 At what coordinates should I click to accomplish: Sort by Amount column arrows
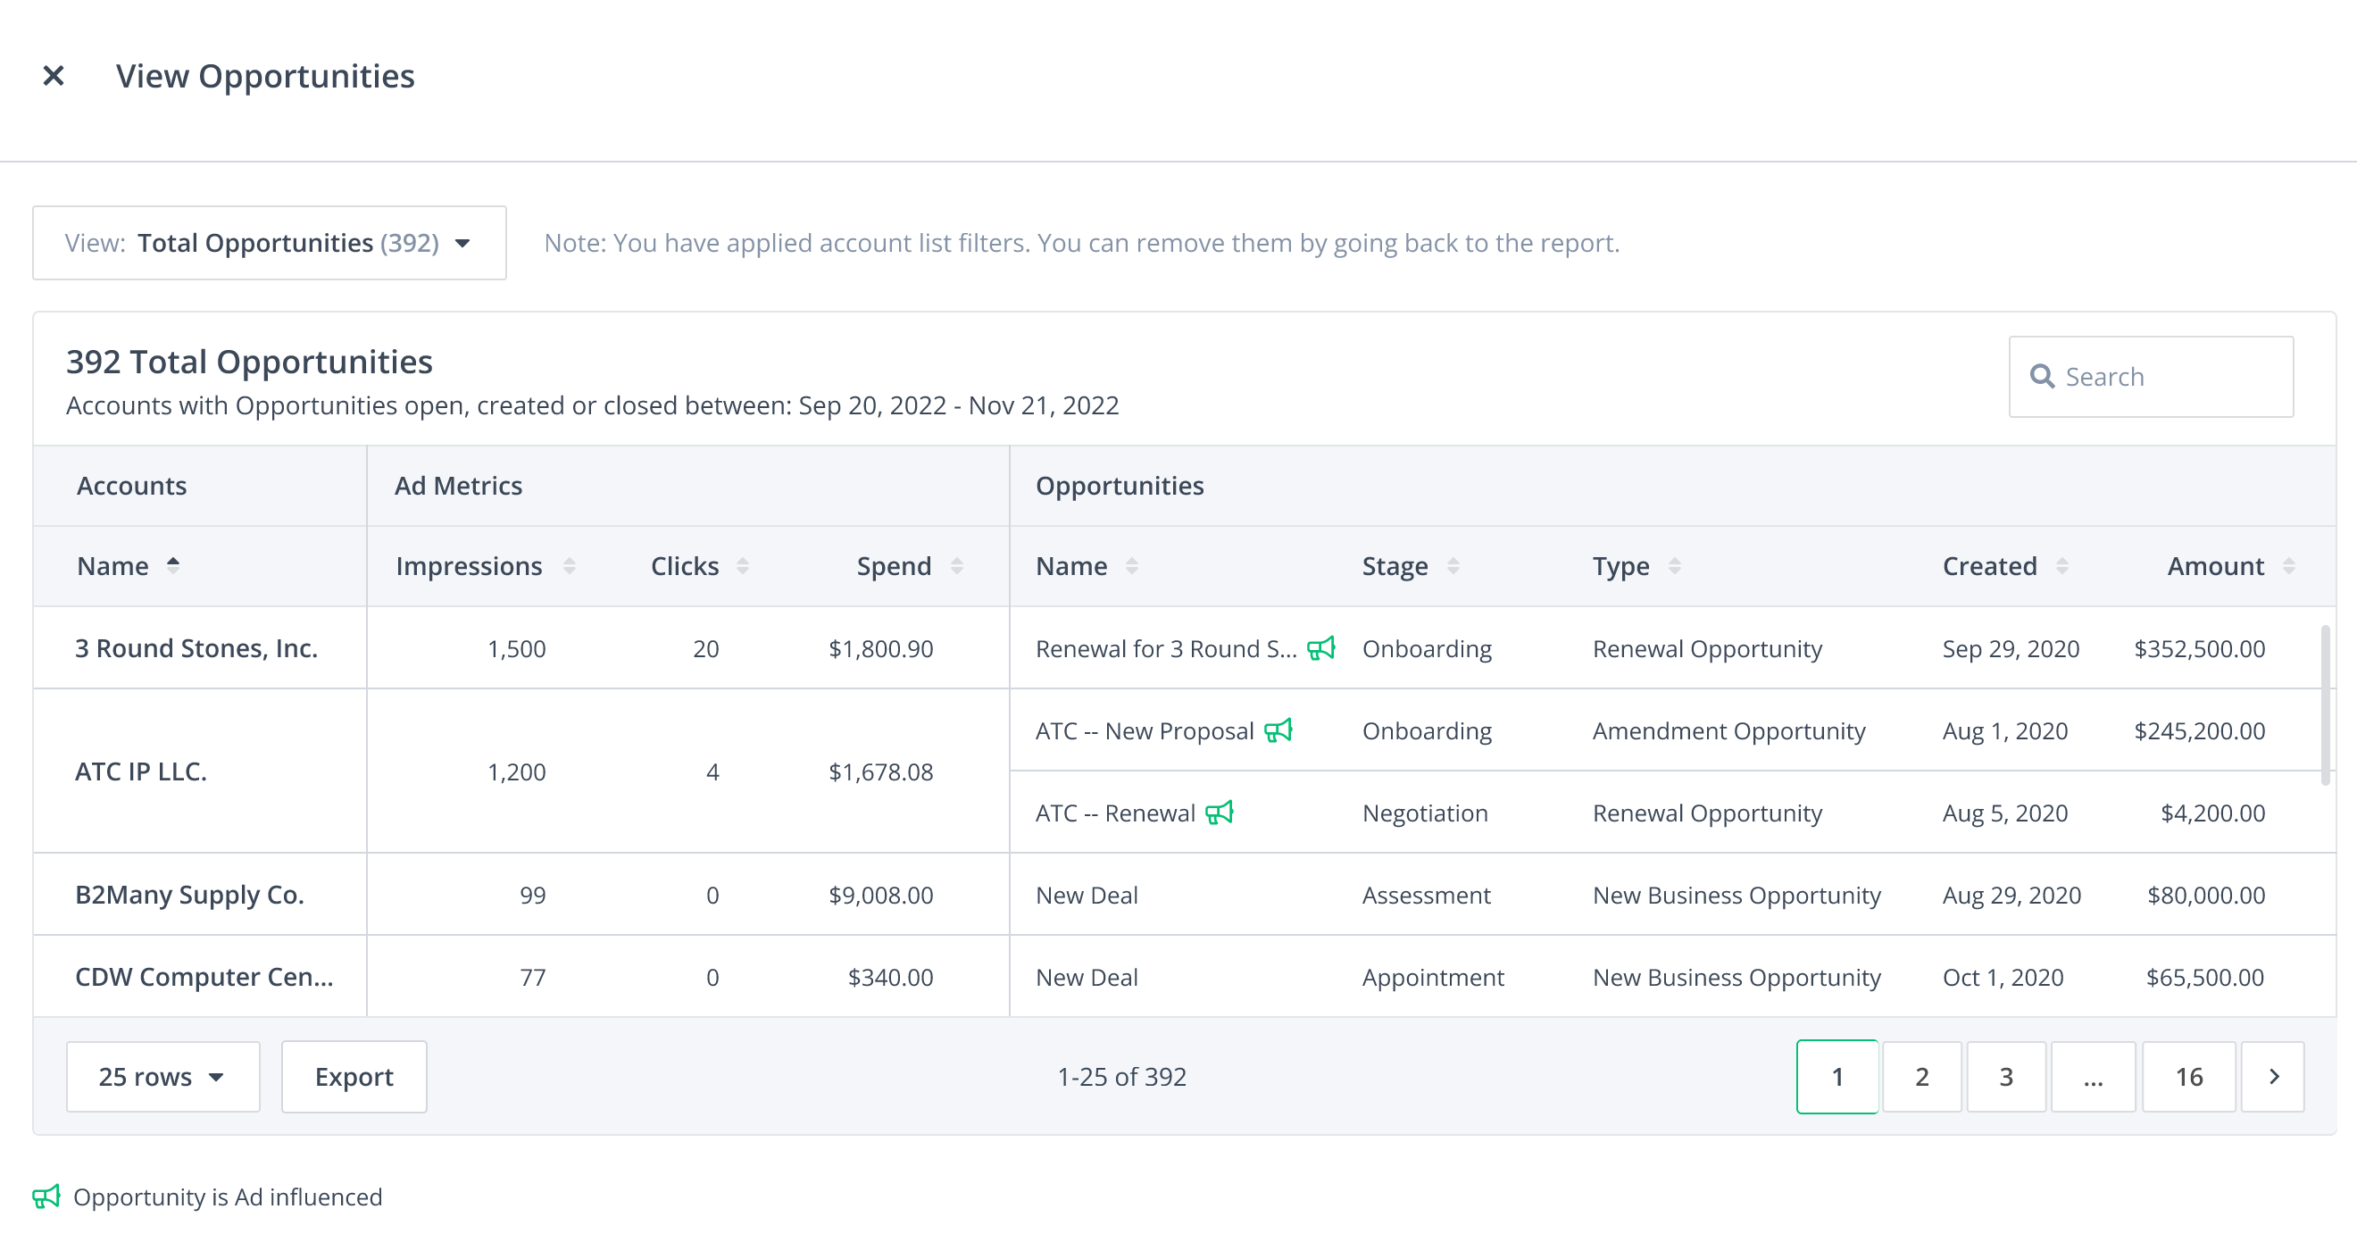2288,566
